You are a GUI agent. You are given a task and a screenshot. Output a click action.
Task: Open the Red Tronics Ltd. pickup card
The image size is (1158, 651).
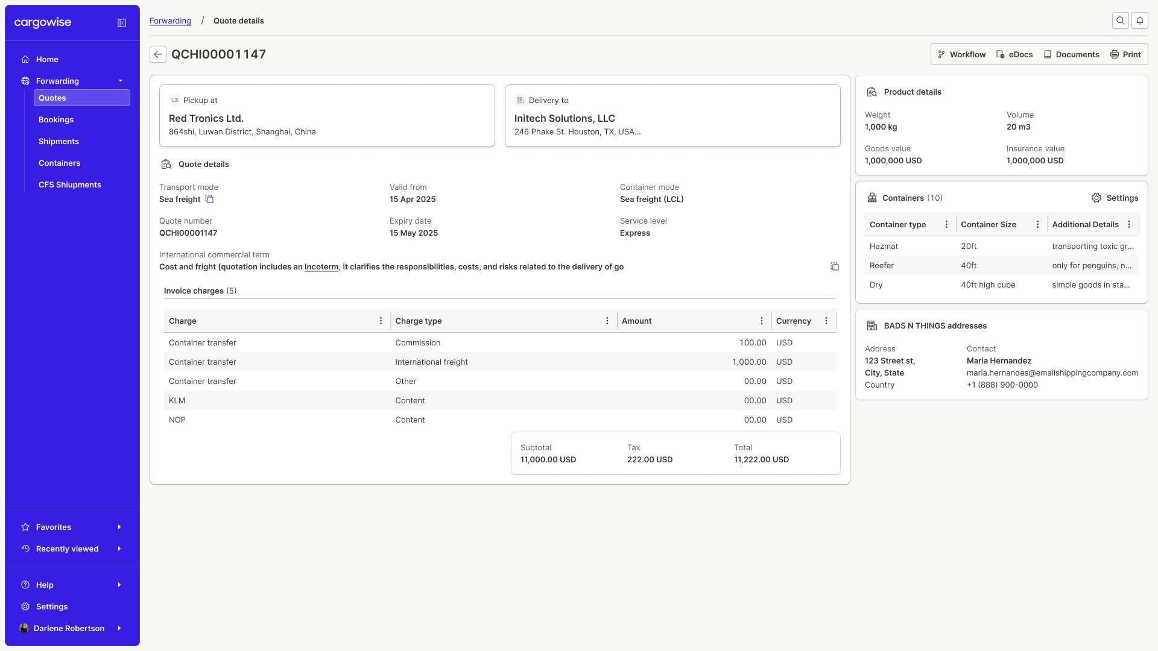pos(327,116)
